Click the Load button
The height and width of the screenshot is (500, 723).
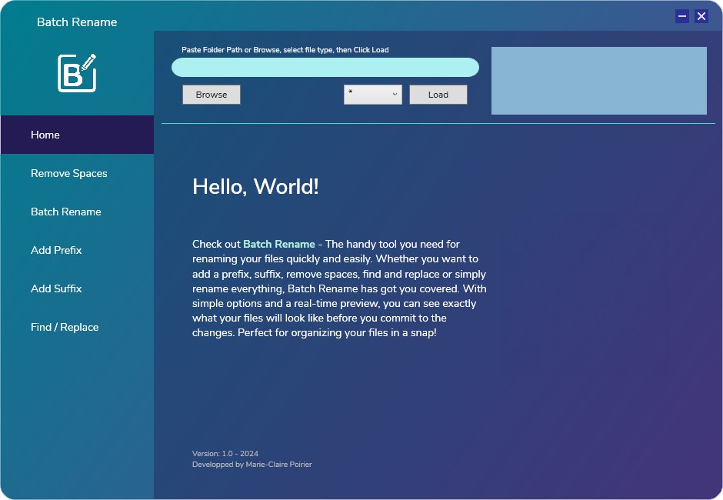click(438, 95)
